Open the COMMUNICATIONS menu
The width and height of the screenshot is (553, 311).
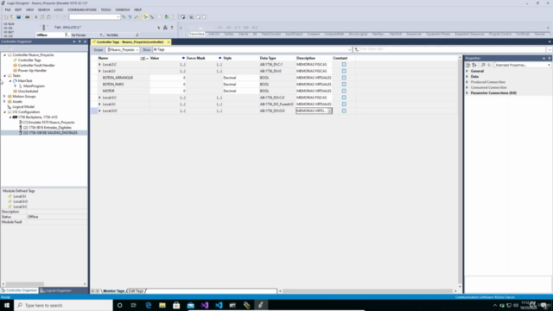point(82,10)
